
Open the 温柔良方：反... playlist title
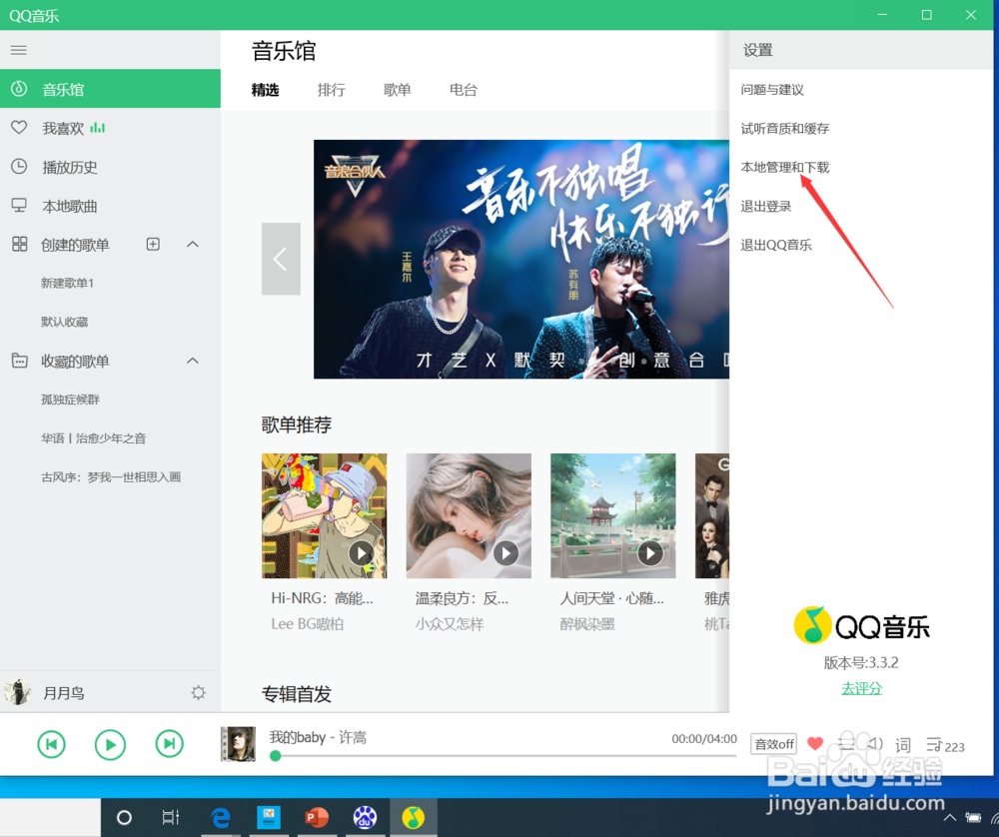462,598
